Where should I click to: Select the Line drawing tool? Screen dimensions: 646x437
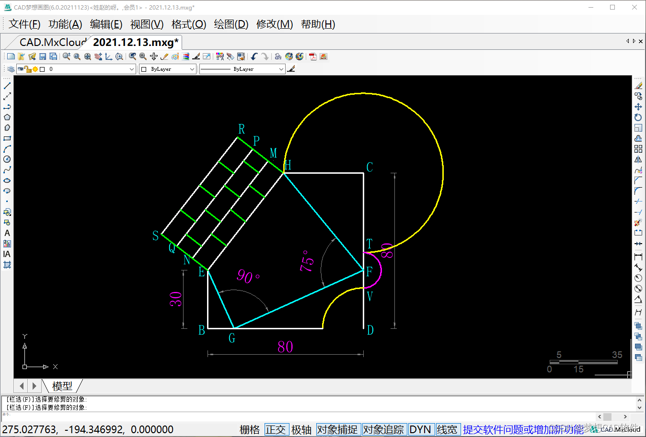point(7,86)
